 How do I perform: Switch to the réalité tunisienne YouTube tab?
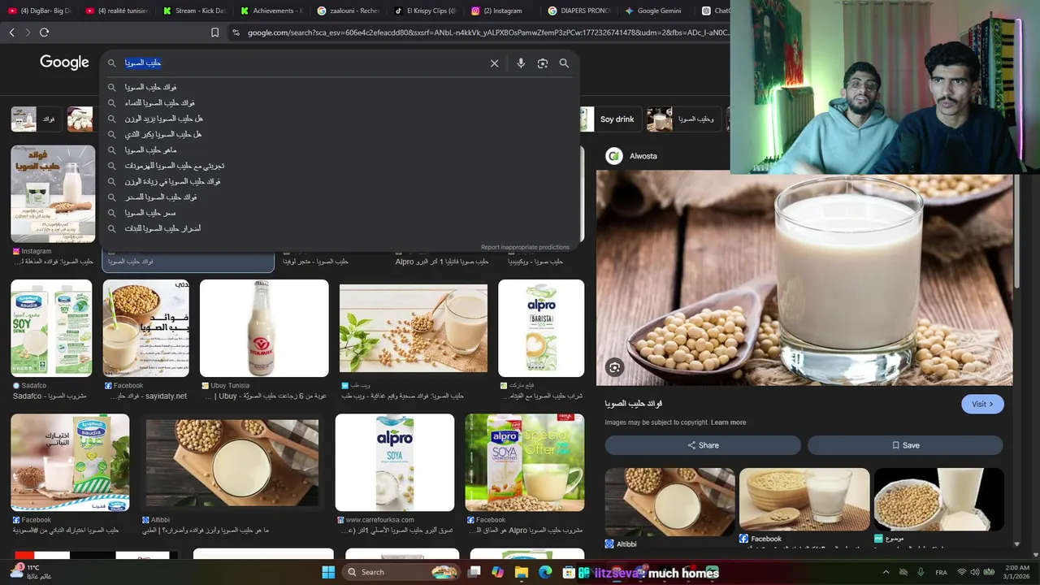coord(116,11)
